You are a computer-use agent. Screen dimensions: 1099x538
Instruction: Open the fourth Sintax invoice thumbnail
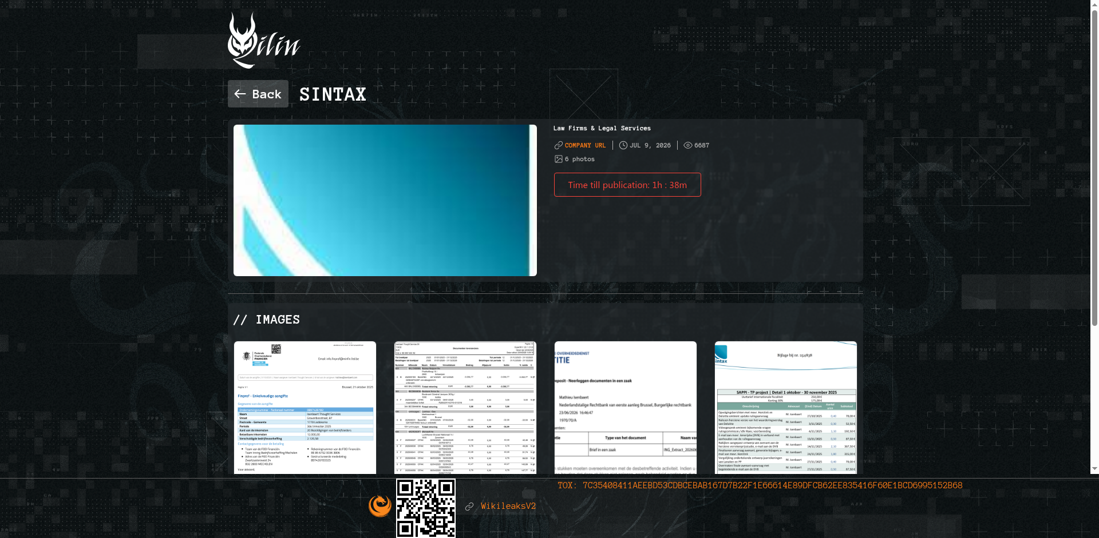tap(786, 408)
